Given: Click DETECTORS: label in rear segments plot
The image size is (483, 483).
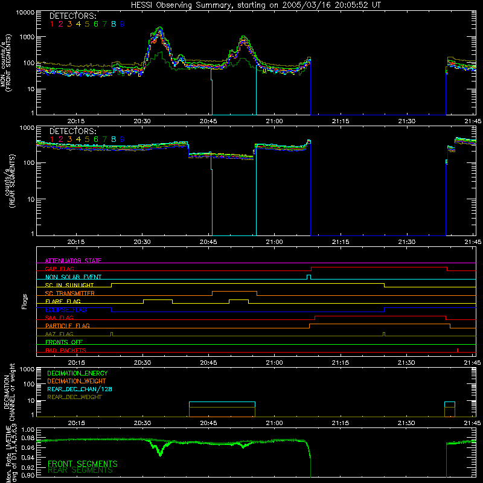Looking at the screenshot, I should (73, 131).
